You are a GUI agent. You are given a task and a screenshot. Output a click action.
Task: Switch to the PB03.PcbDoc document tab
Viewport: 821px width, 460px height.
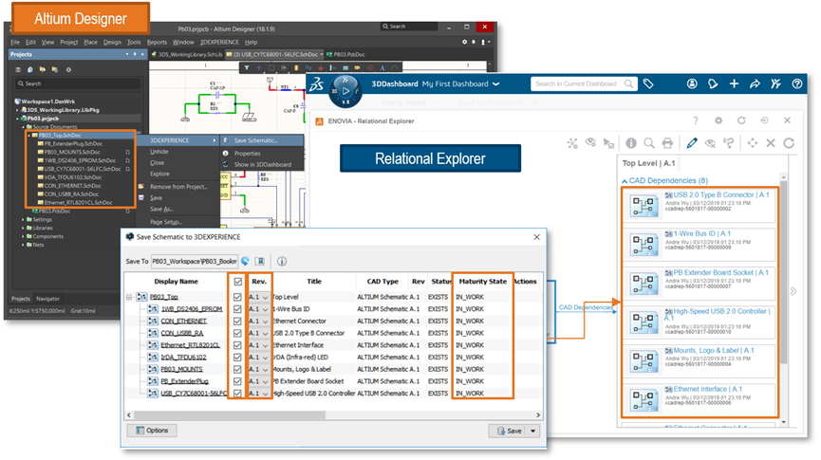(x=345, y=54)
